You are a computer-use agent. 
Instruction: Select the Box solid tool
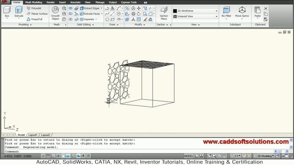[x=7, y=12]
